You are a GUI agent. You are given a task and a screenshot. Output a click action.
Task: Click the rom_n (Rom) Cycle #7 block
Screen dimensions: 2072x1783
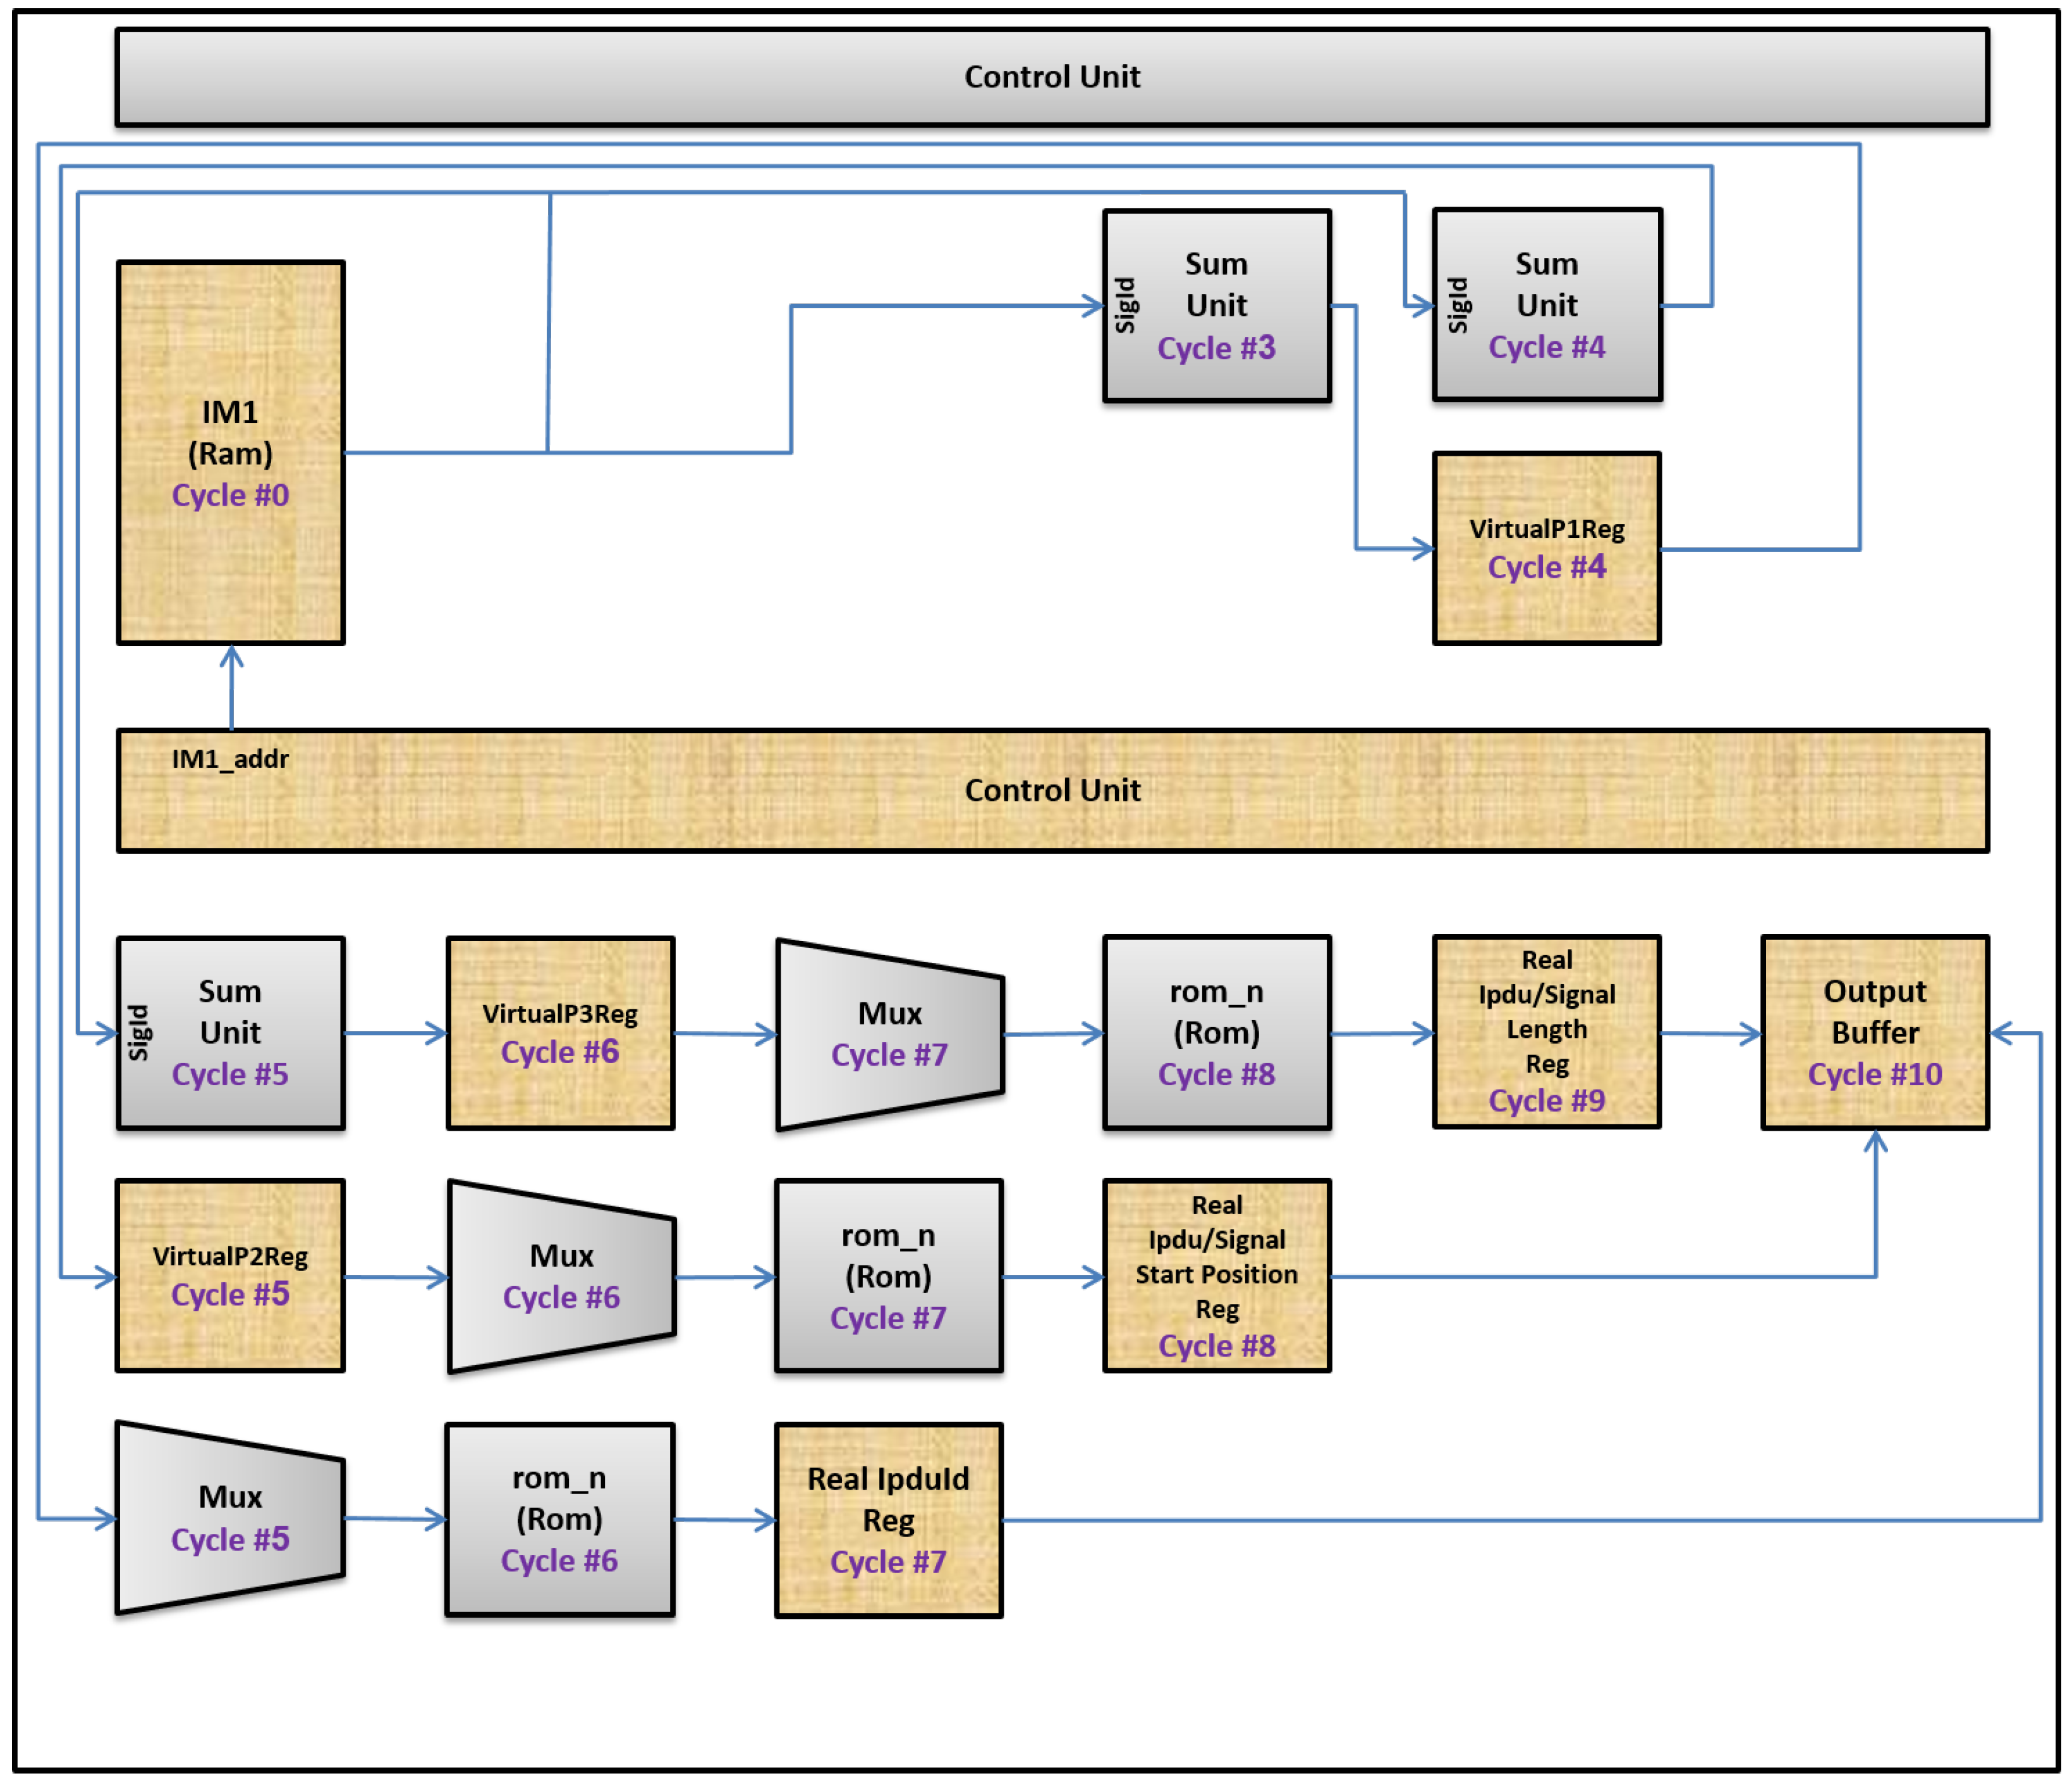[x=888, y=1276]
